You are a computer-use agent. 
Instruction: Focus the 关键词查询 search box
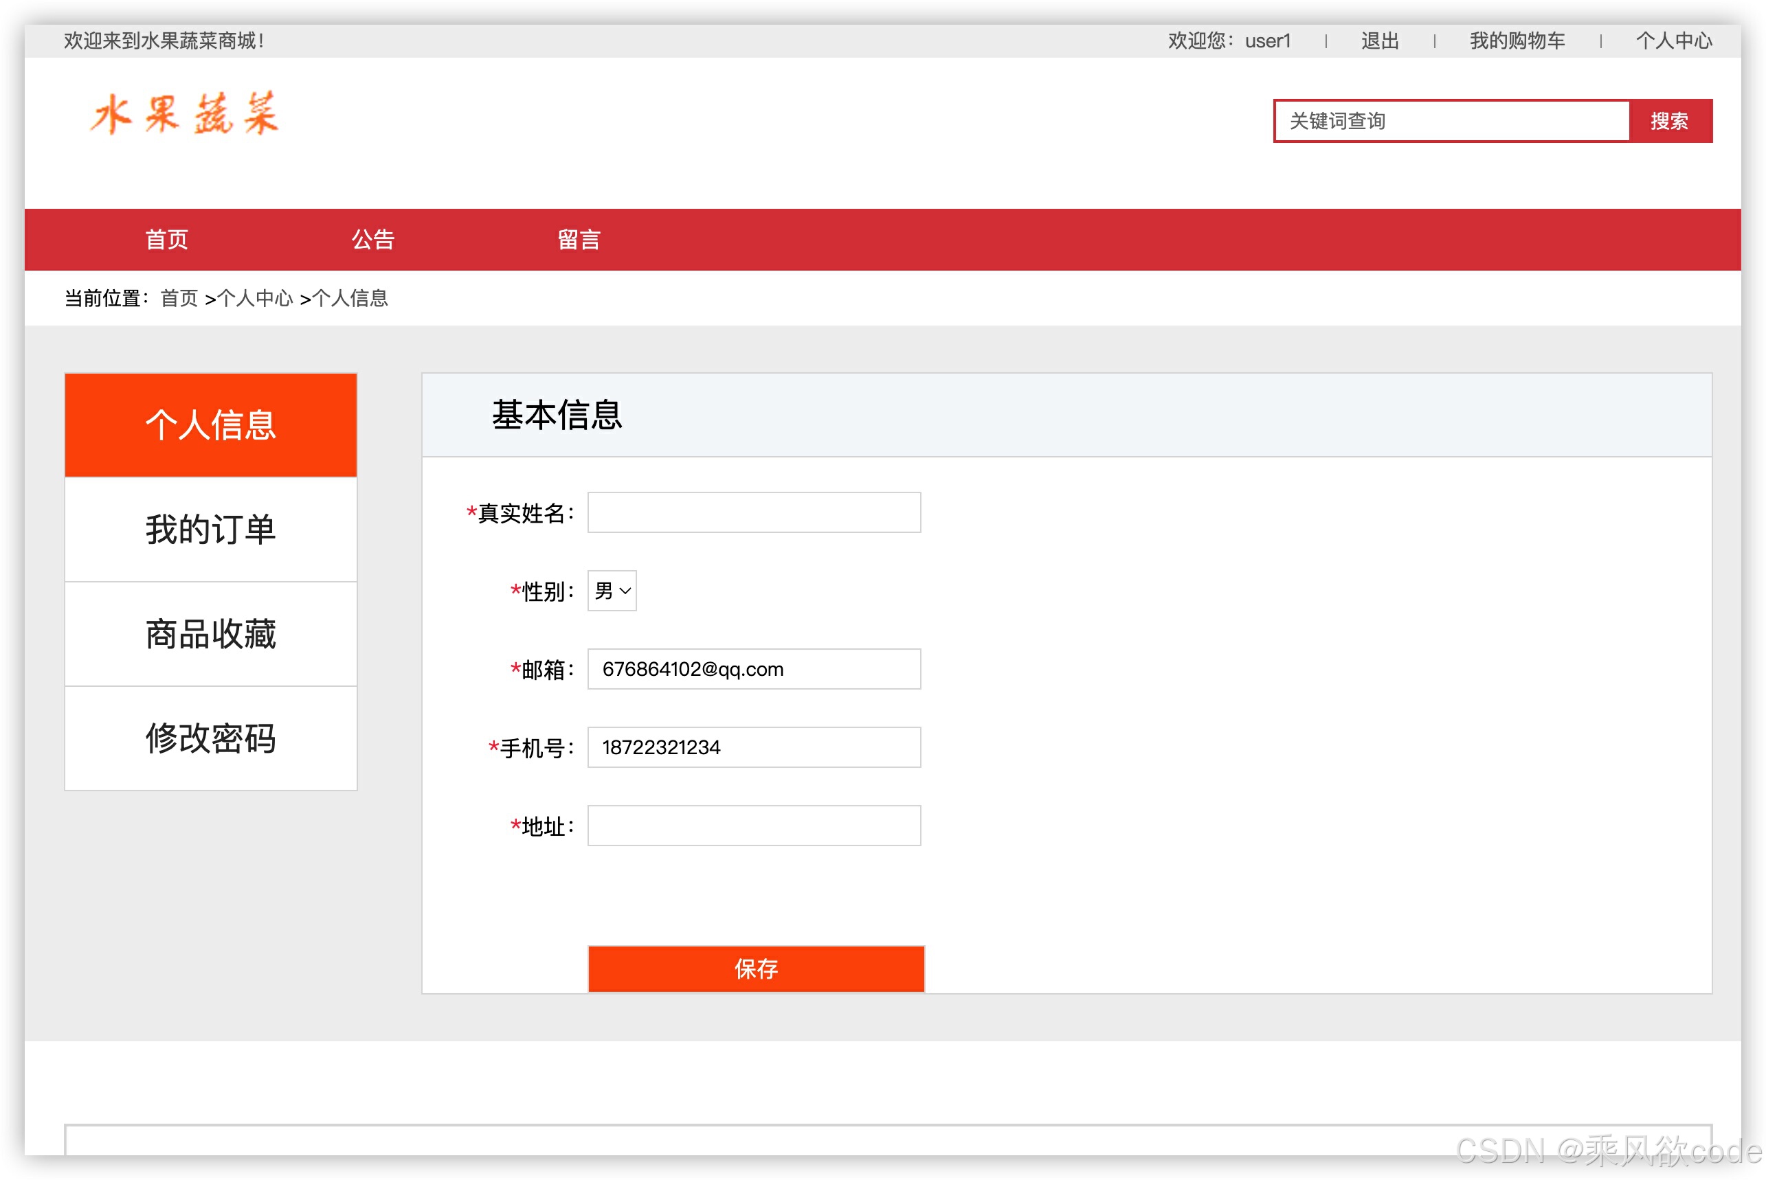1451,120
